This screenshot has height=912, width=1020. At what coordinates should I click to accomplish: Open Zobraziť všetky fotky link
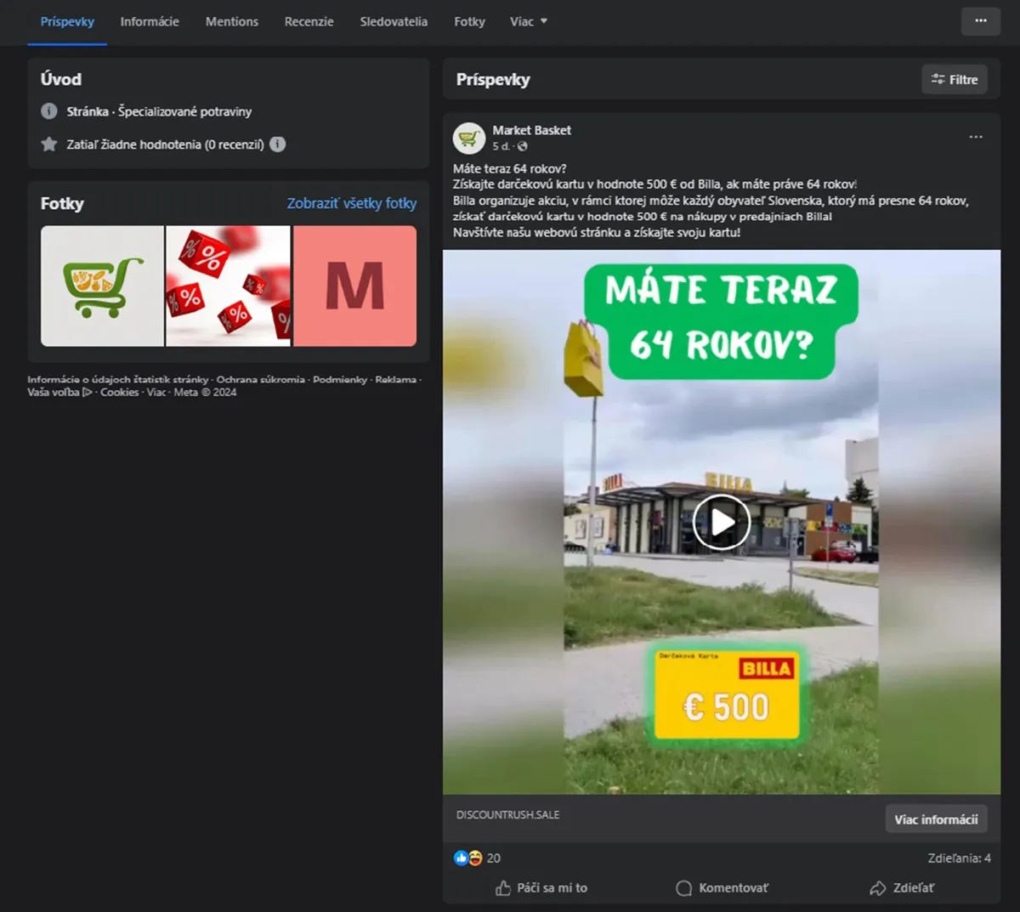click(351, 203)
